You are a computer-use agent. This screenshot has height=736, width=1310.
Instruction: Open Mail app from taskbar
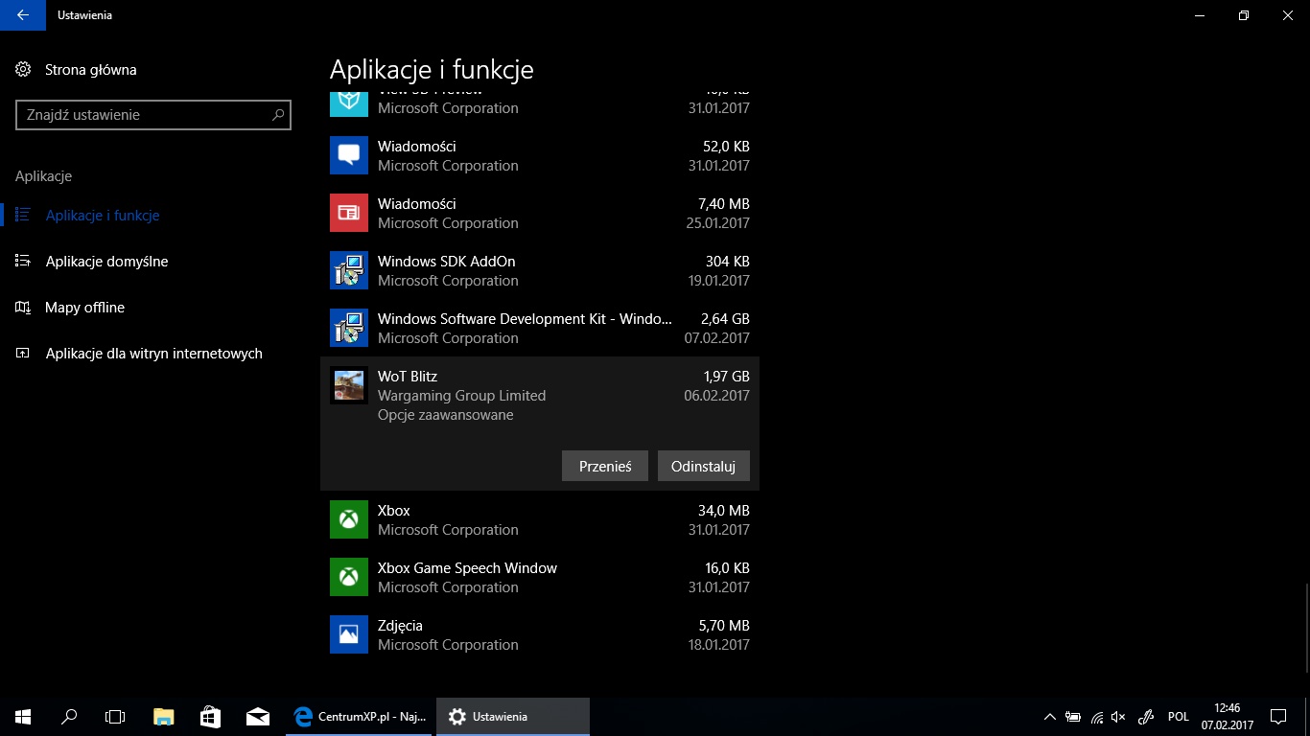pos(256,717)
